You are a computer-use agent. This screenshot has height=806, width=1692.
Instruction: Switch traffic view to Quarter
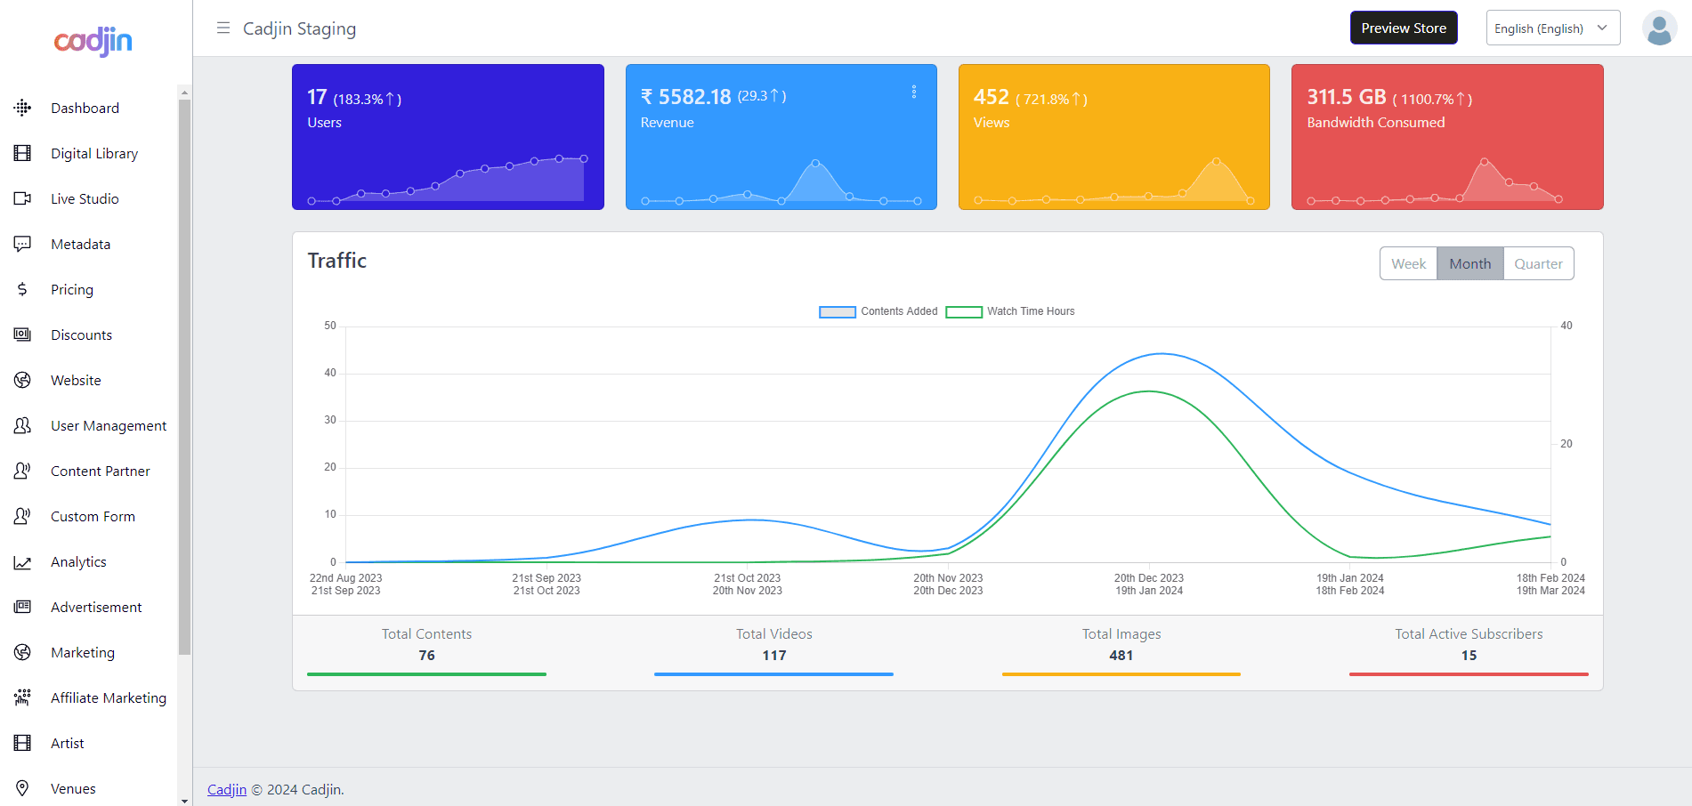(x=1538, y=264)
